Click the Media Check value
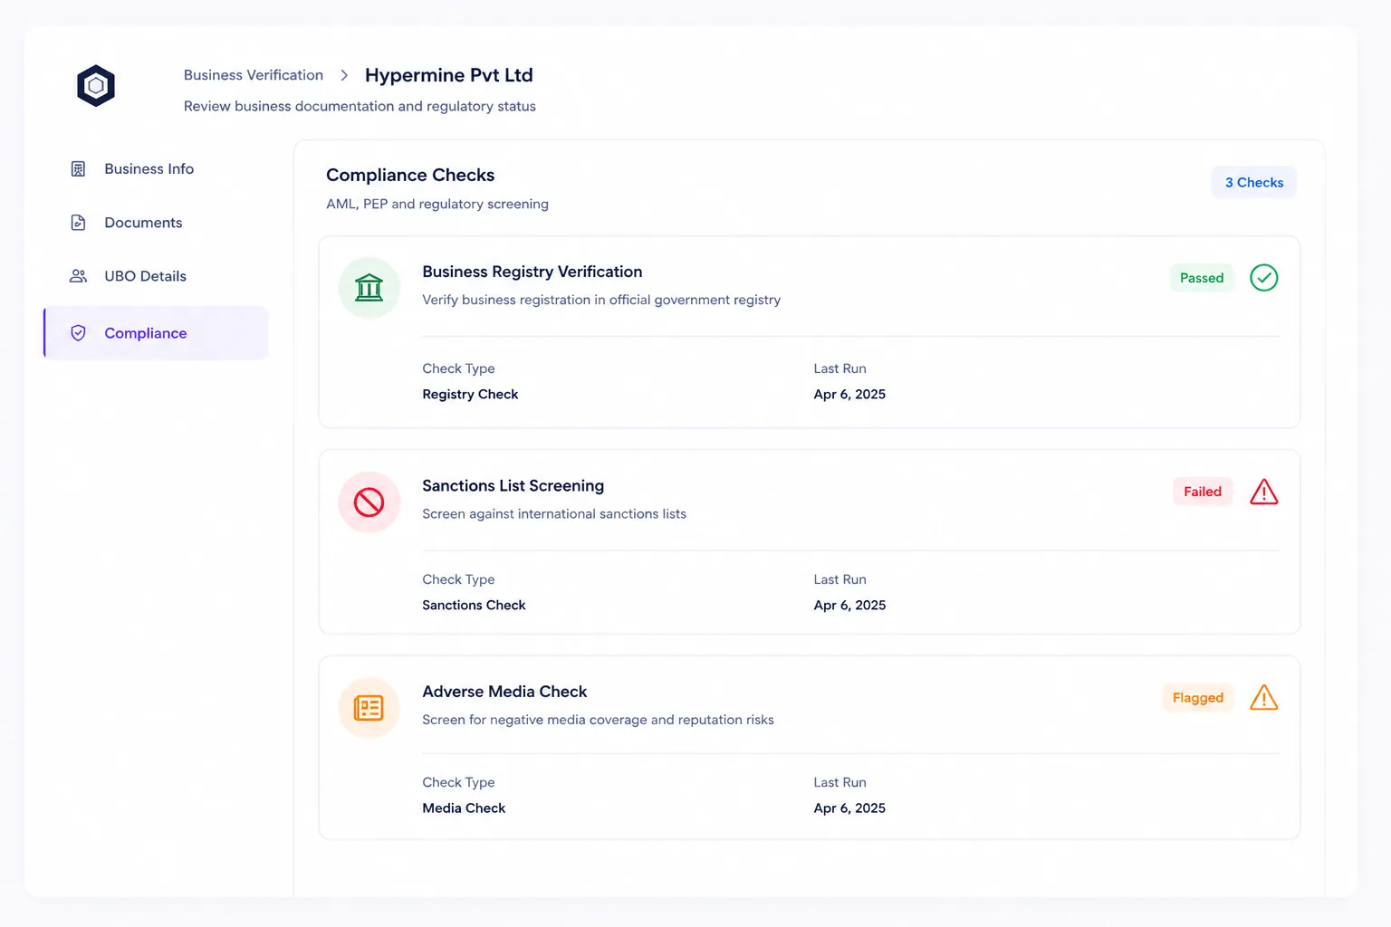This screenshot has width=1391, height=927. click(464, 808)
